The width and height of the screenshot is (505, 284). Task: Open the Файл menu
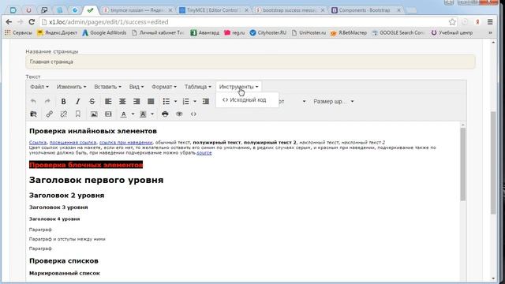39,87
